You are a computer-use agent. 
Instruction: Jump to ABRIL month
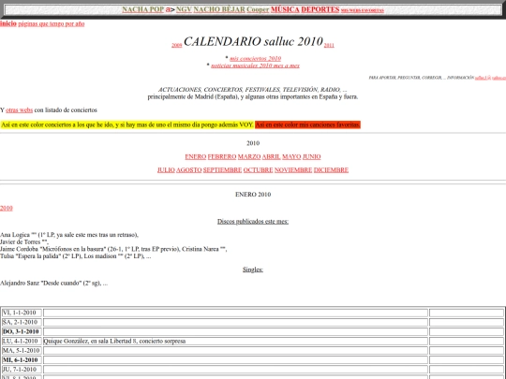click(x=271, y=156)
